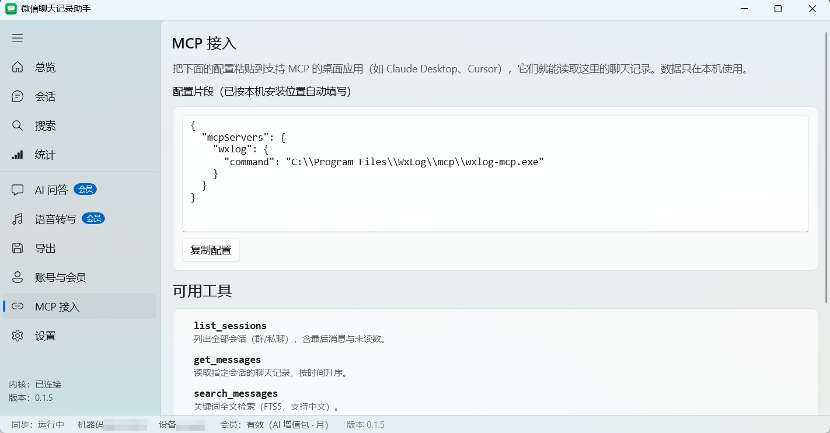
Task: Click the home icon beside 总览
Action: (18, 67)
